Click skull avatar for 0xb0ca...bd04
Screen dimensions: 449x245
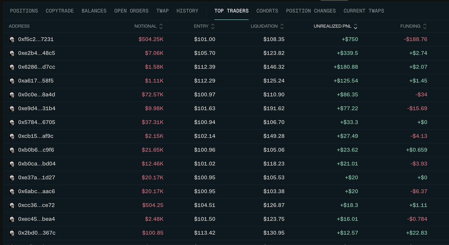click(12, 164)
